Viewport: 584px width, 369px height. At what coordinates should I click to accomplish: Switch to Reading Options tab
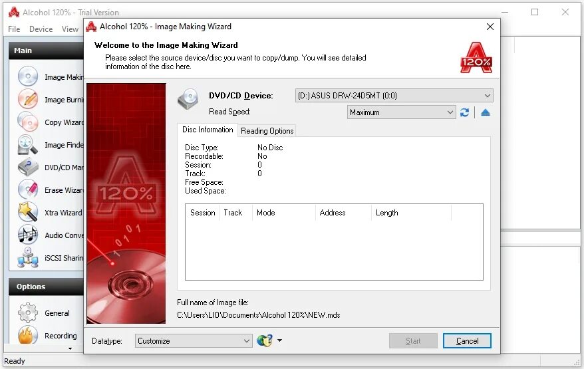(267, 131)
